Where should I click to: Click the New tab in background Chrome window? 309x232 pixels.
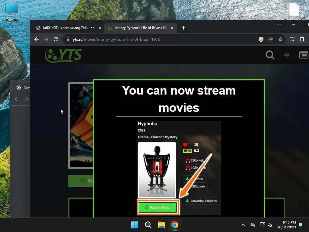click(23, 87)
